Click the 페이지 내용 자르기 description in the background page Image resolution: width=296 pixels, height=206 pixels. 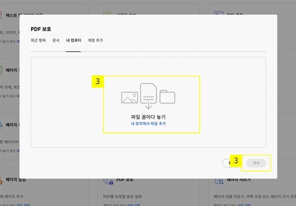[255, 197]
